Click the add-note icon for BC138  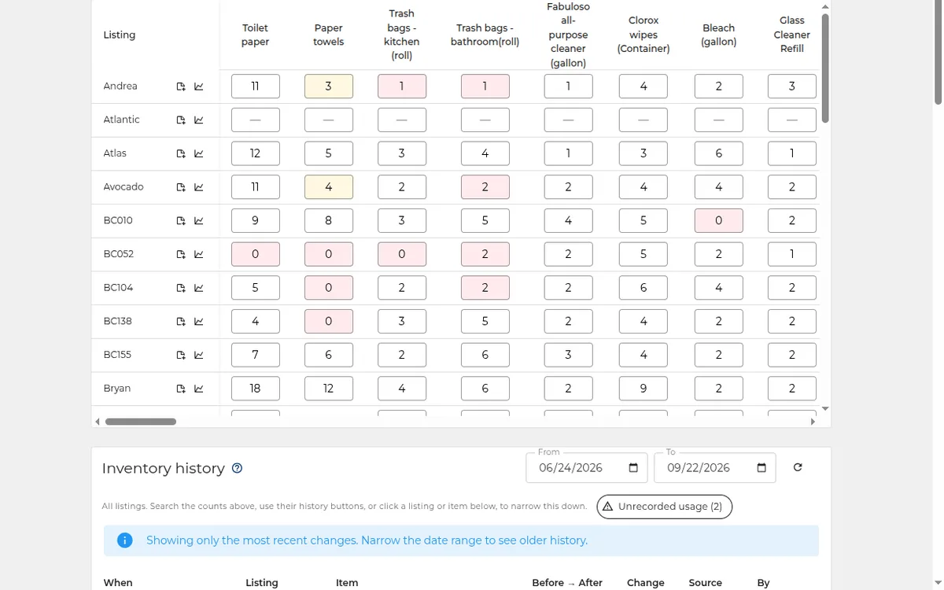click(181, 322)
